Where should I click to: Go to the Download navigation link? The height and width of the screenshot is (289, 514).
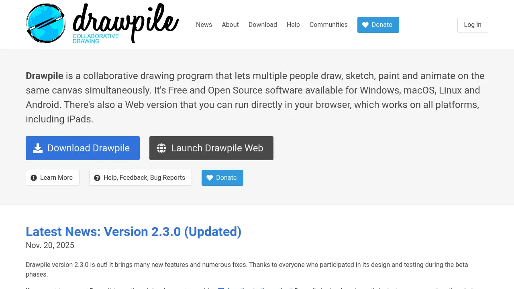pos(263,25)
